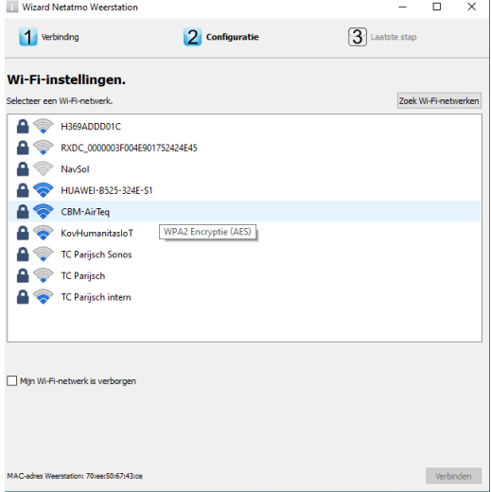The height and width of the screenshot is (492, 491).
Task: Click the Wi-Fi signal icon for NavSol
Action: pos(44,169)
